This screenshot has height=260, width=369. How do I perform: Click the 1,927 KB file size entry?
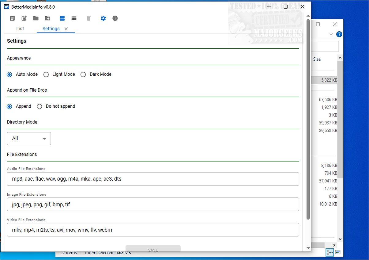(329, 107)
